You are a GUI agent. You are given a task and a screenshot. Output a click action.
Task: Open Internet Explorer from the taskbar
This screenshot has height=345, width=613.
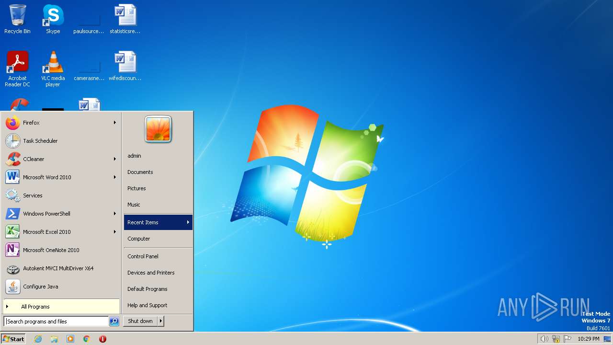38,339
